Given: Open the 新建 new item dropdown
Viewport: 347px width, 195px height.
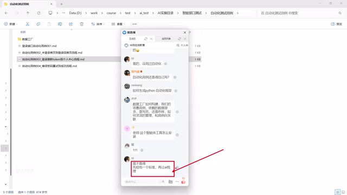Looking at the screenshot, I should tap(11, 24).
